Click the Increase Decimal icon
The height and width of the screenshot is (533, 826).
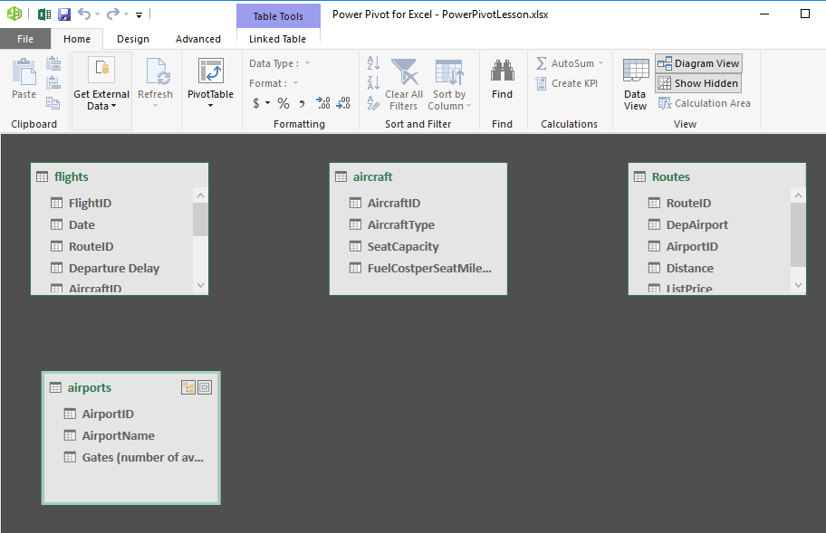[322, 103]
